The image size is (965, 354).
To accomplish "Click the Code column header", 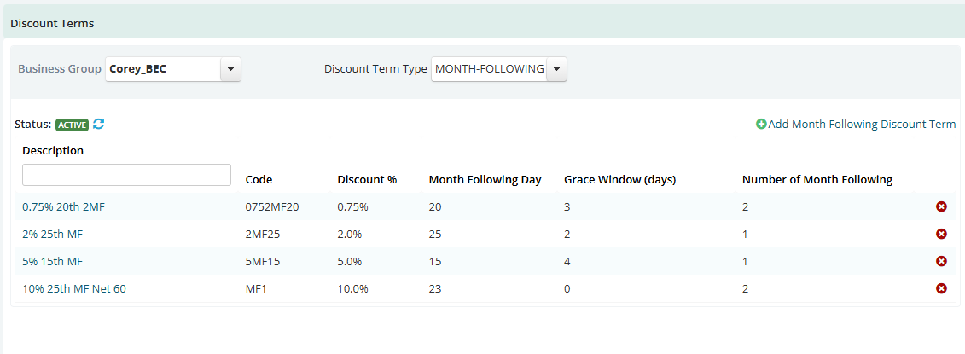I will [x=259, y=180].
